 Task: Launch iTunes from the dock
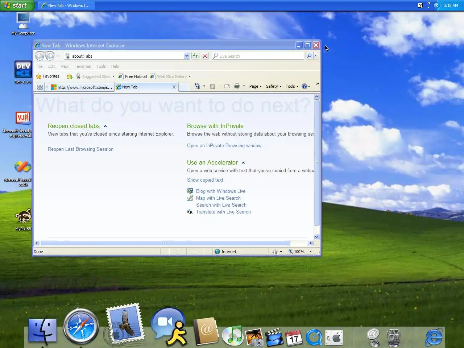[x=233, y=335]
